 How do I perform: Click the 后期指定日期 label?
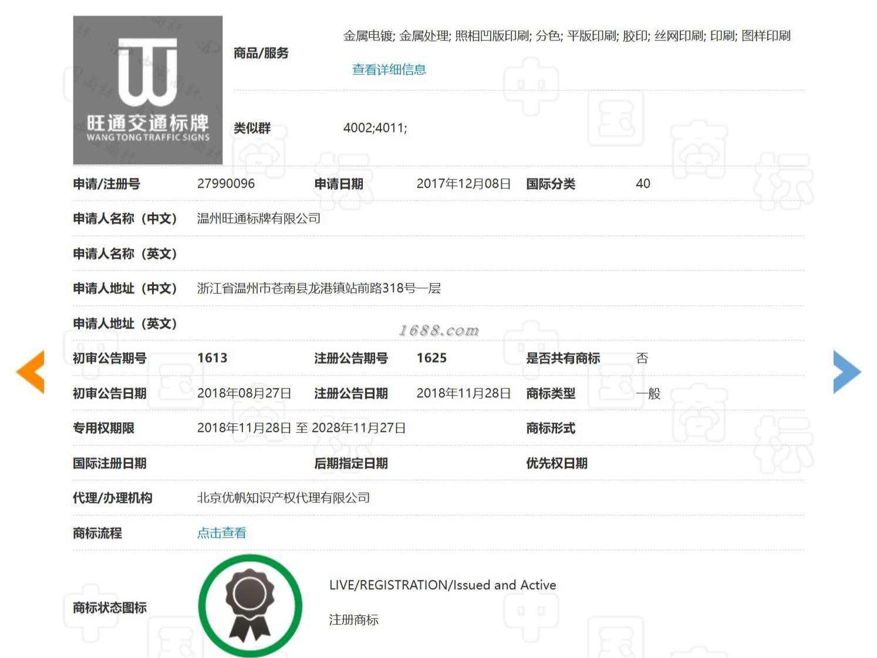pyautogui.click(x=351, y=463)
